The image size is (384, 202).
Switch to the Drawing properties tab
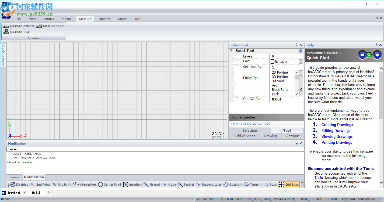[270, 136]
